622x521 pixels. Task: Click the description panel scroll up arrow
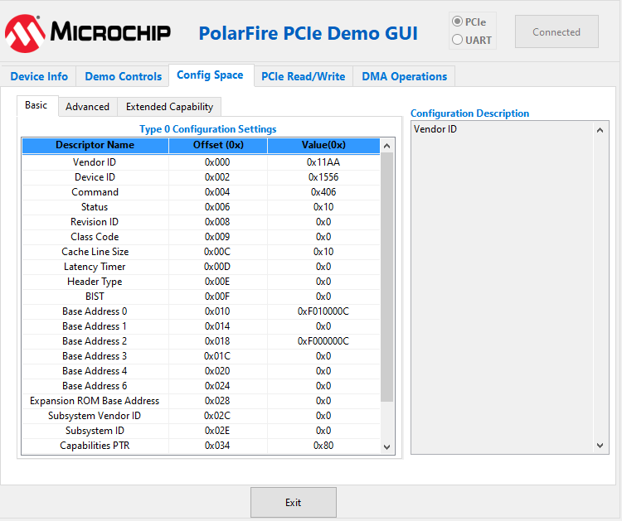tap(602, 129)
